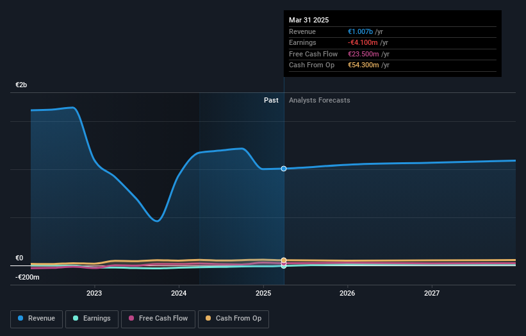This screenshot has width=526, height=336.
Task: Click the orange Cash From Op data marker
Action: pos(284,260)
